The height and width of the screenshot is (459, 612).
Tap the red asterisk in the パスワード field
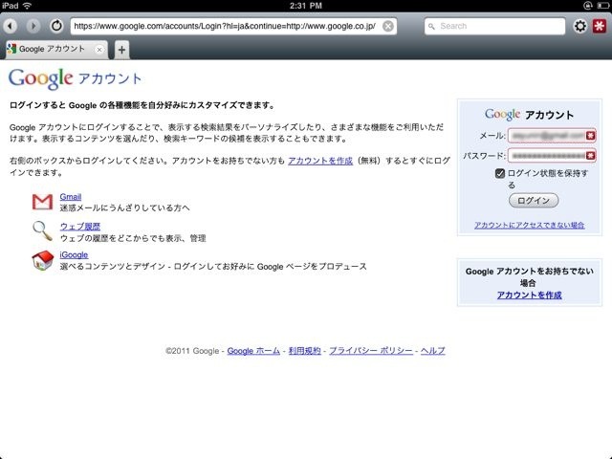click(590, 156)
